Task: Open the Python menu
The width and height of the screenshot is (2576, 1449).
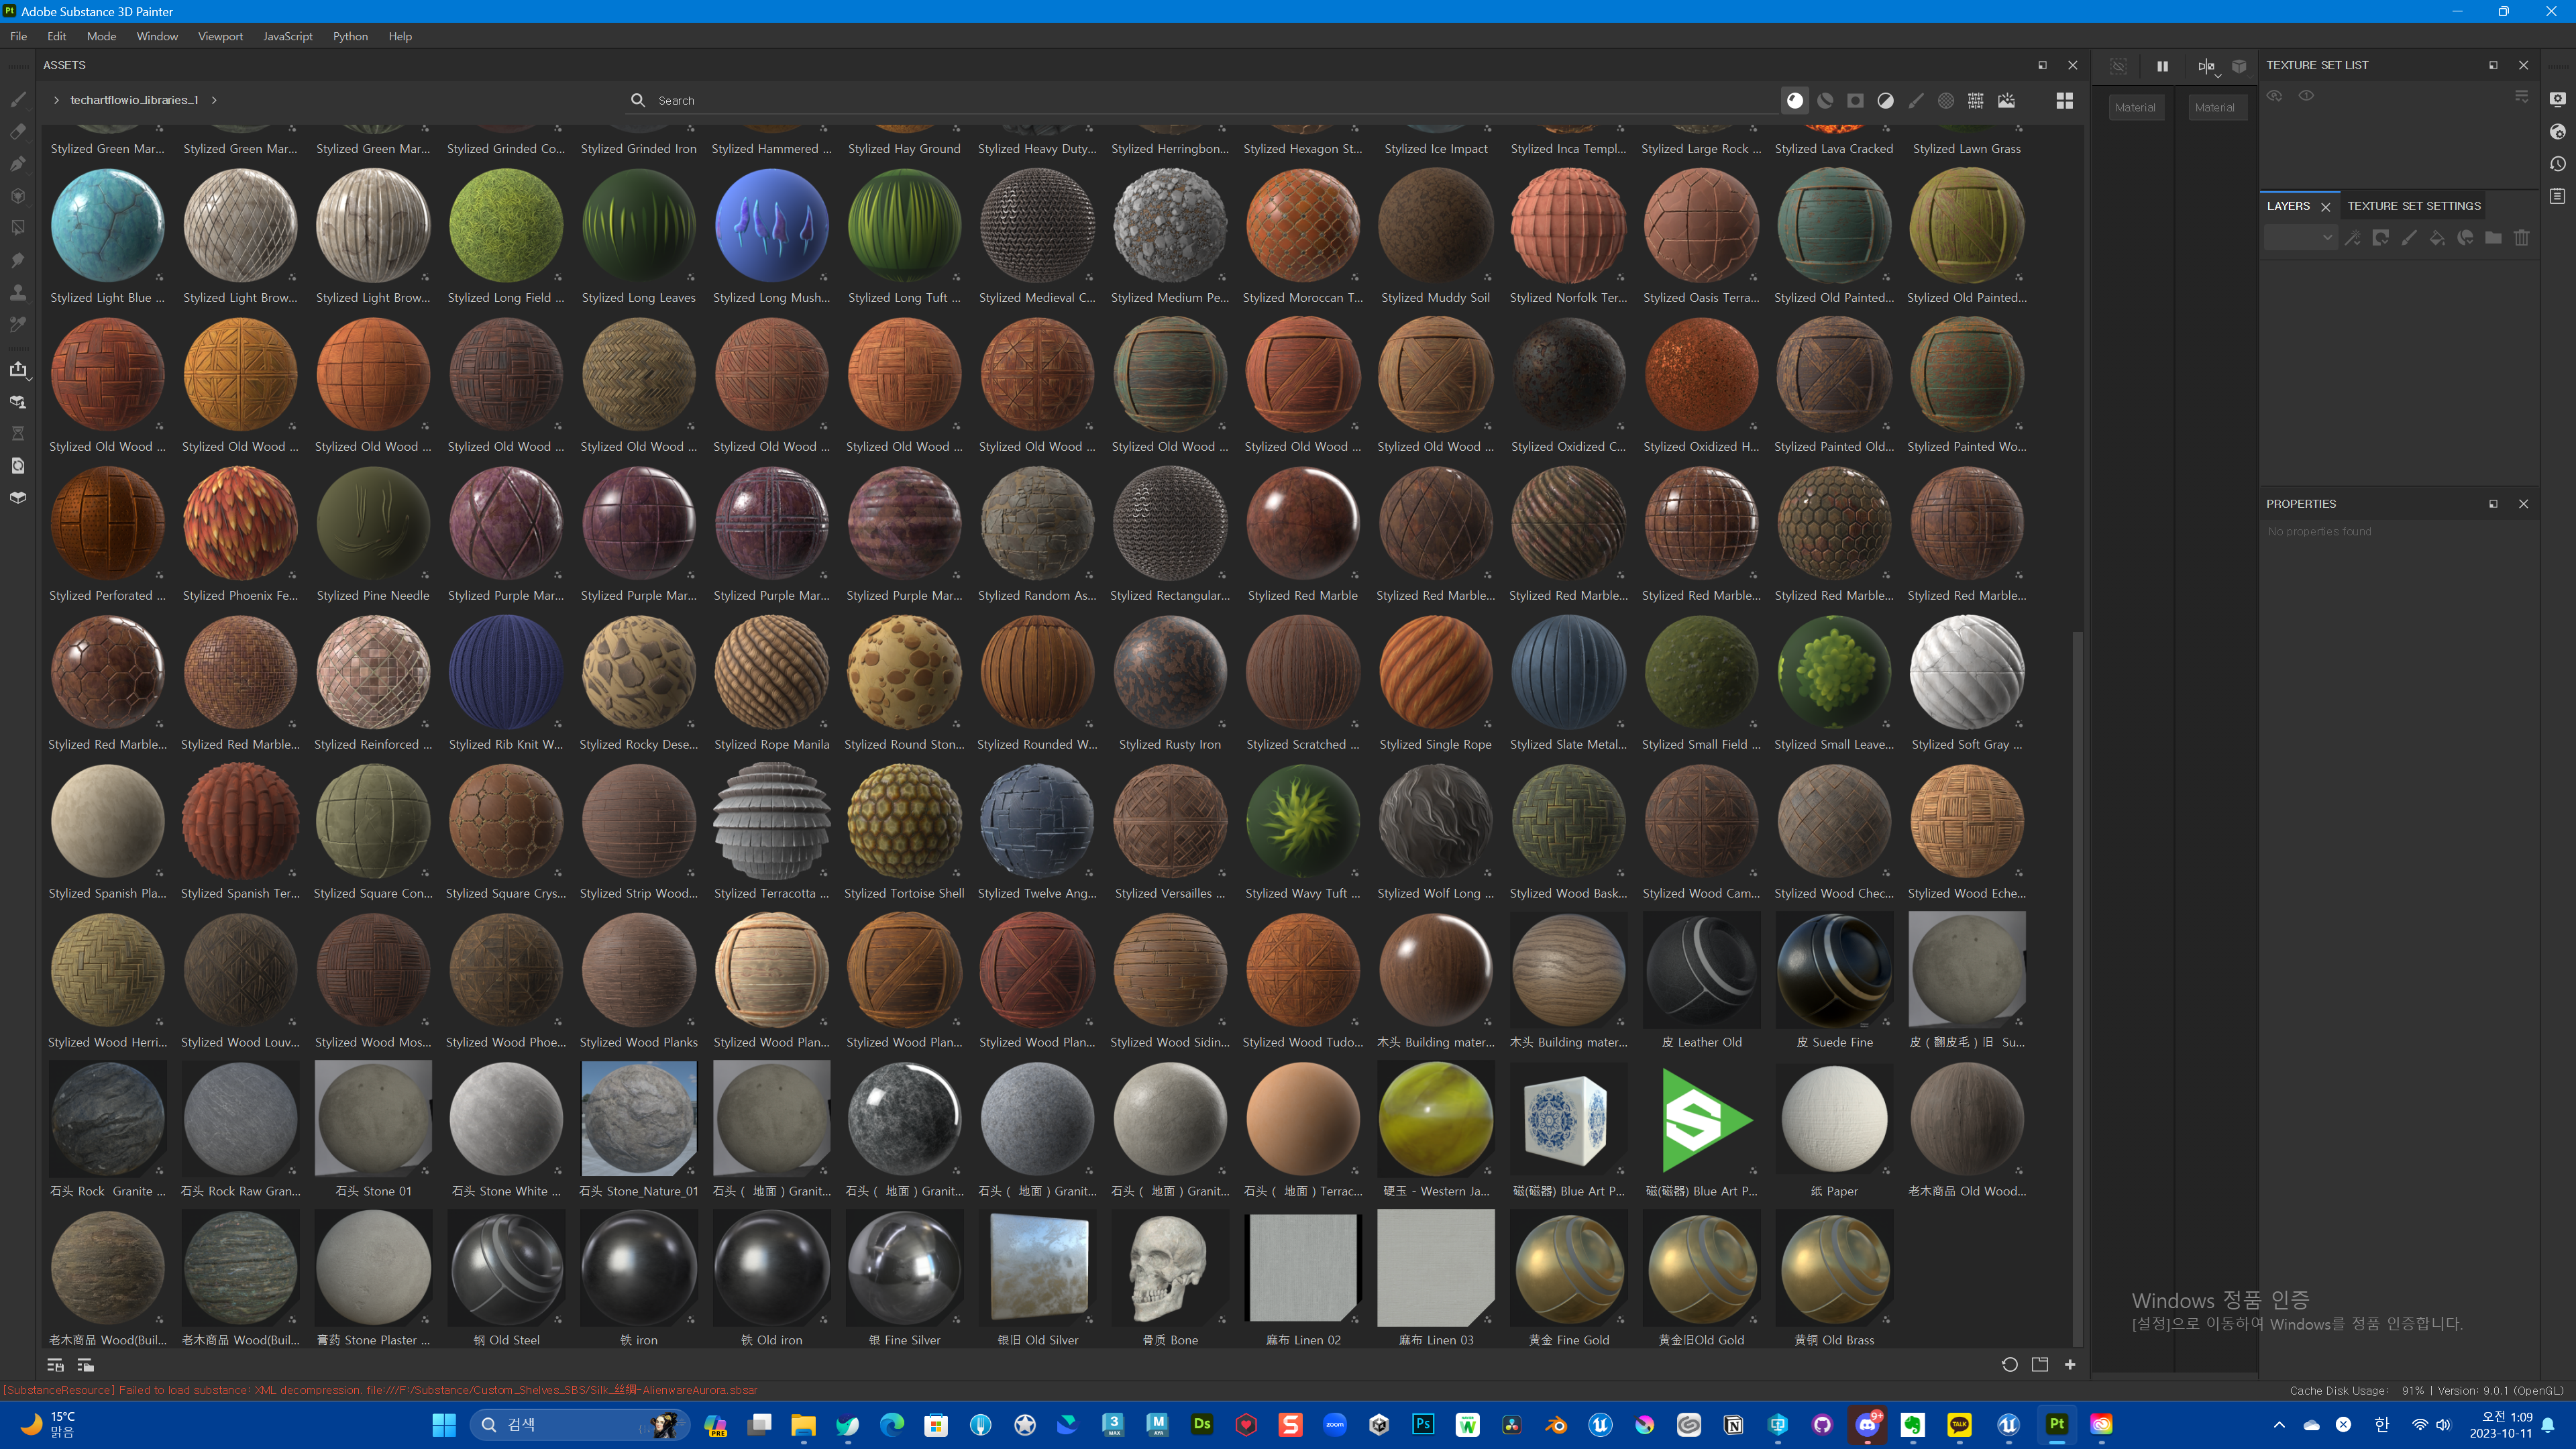Action: pyautogui.click(x=350, y=36)
